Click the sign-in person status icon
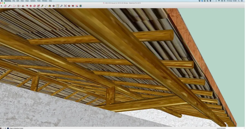 coord(5,128)
